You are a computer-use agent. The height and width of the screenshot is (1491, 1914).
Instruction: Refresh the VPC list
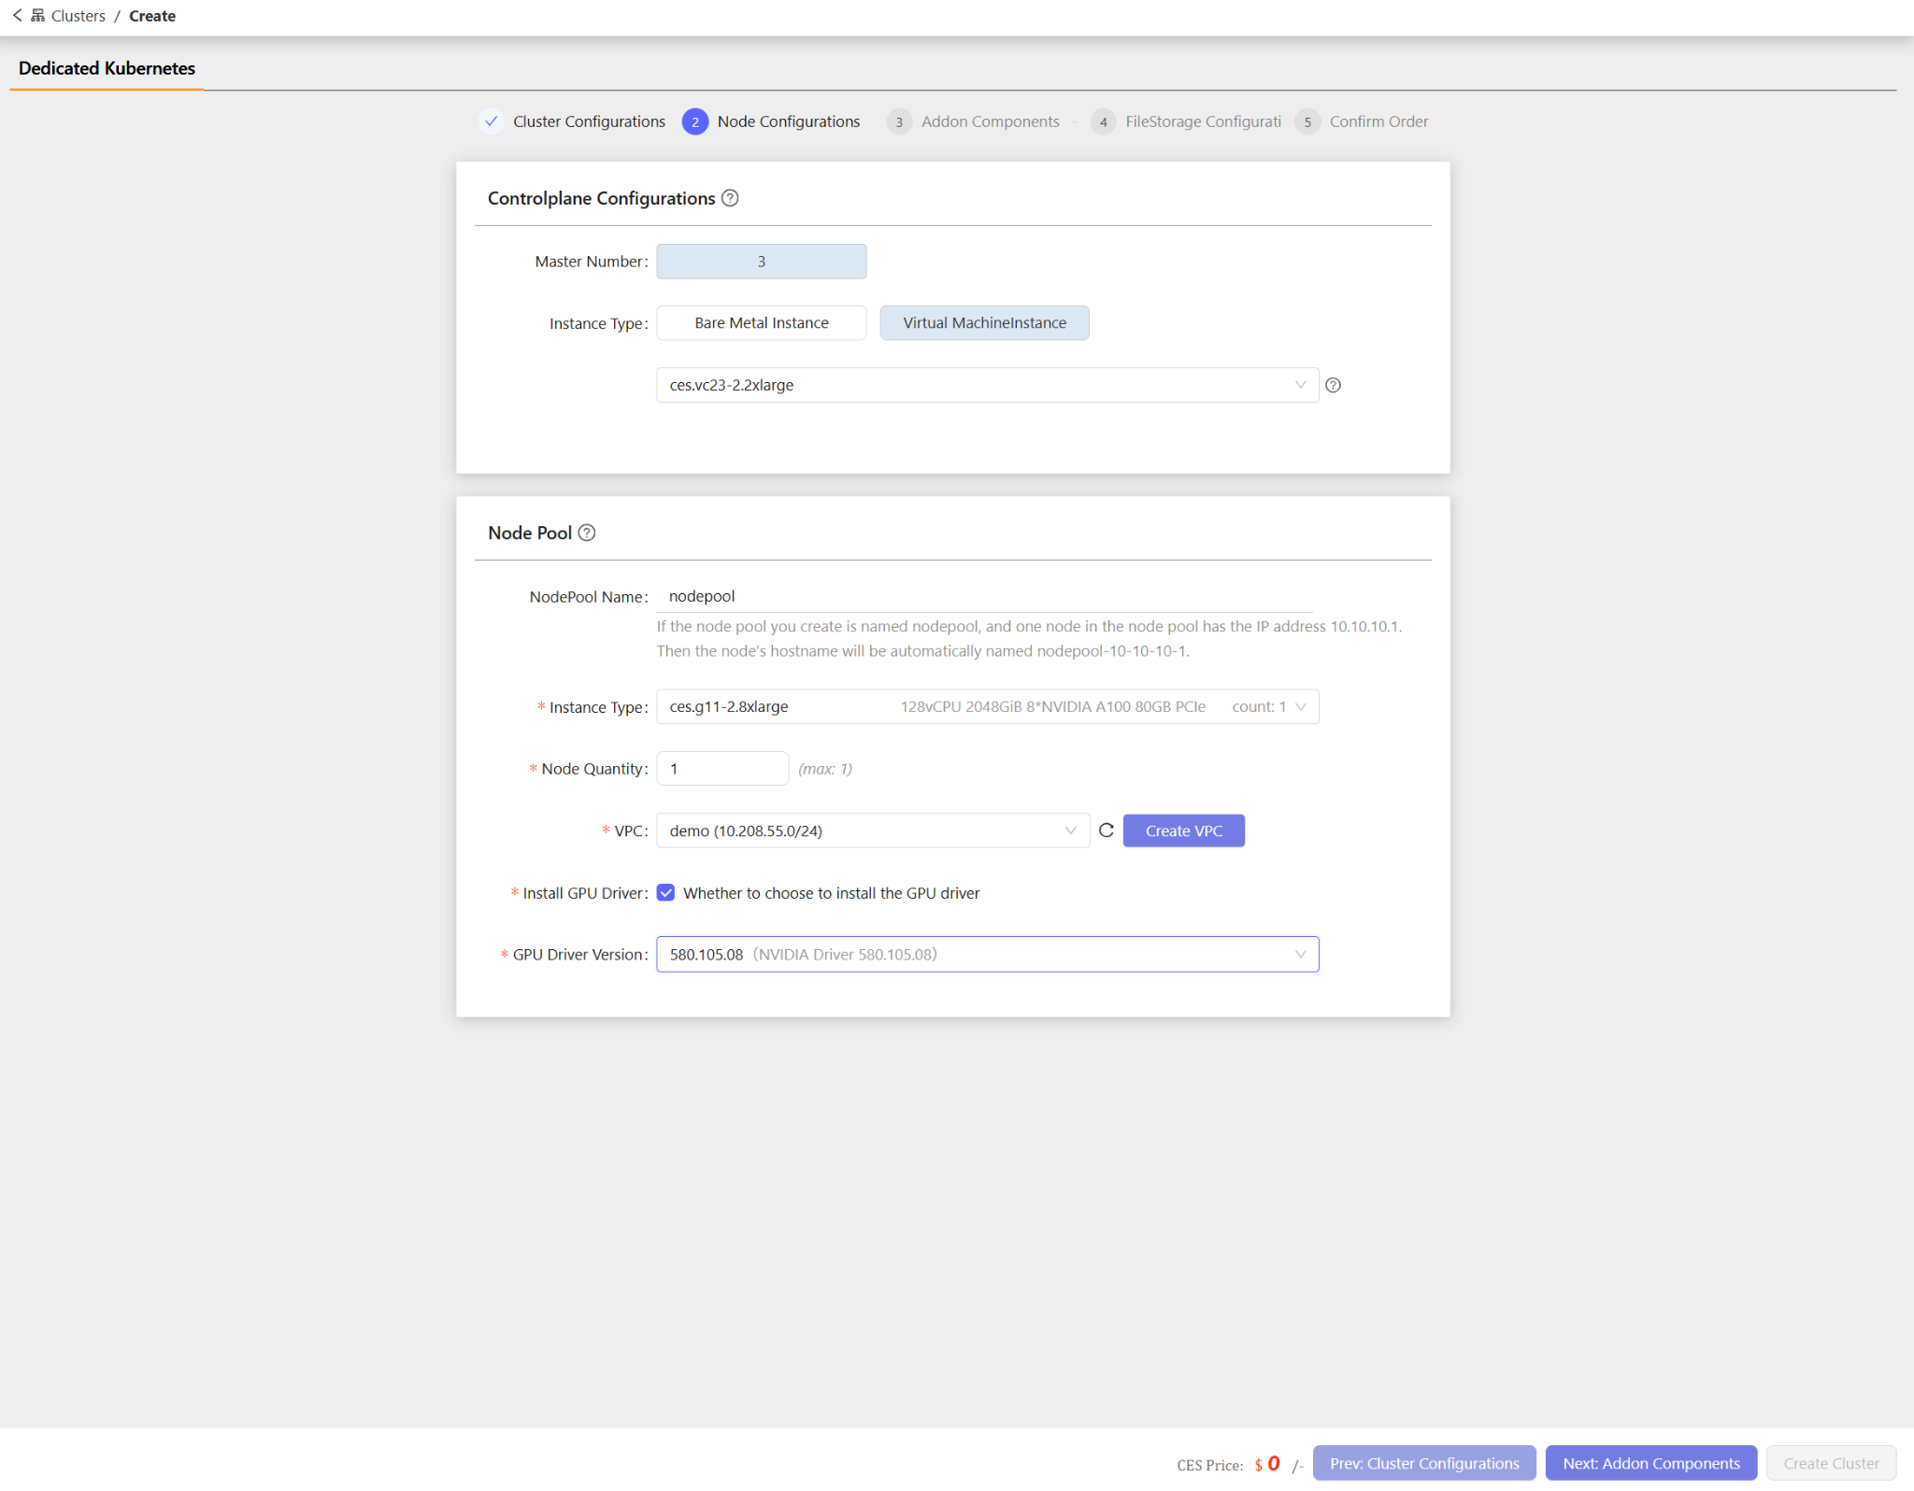[1107, 831]
